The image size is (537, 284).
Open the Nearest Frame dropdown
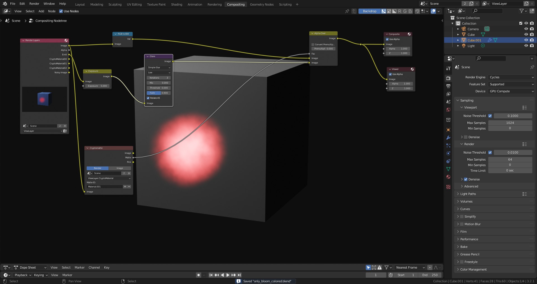click(x=410, y=267)
